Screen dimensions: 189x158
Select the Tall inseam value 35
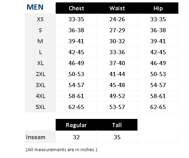pyautogui.click(x=117, y=137)
